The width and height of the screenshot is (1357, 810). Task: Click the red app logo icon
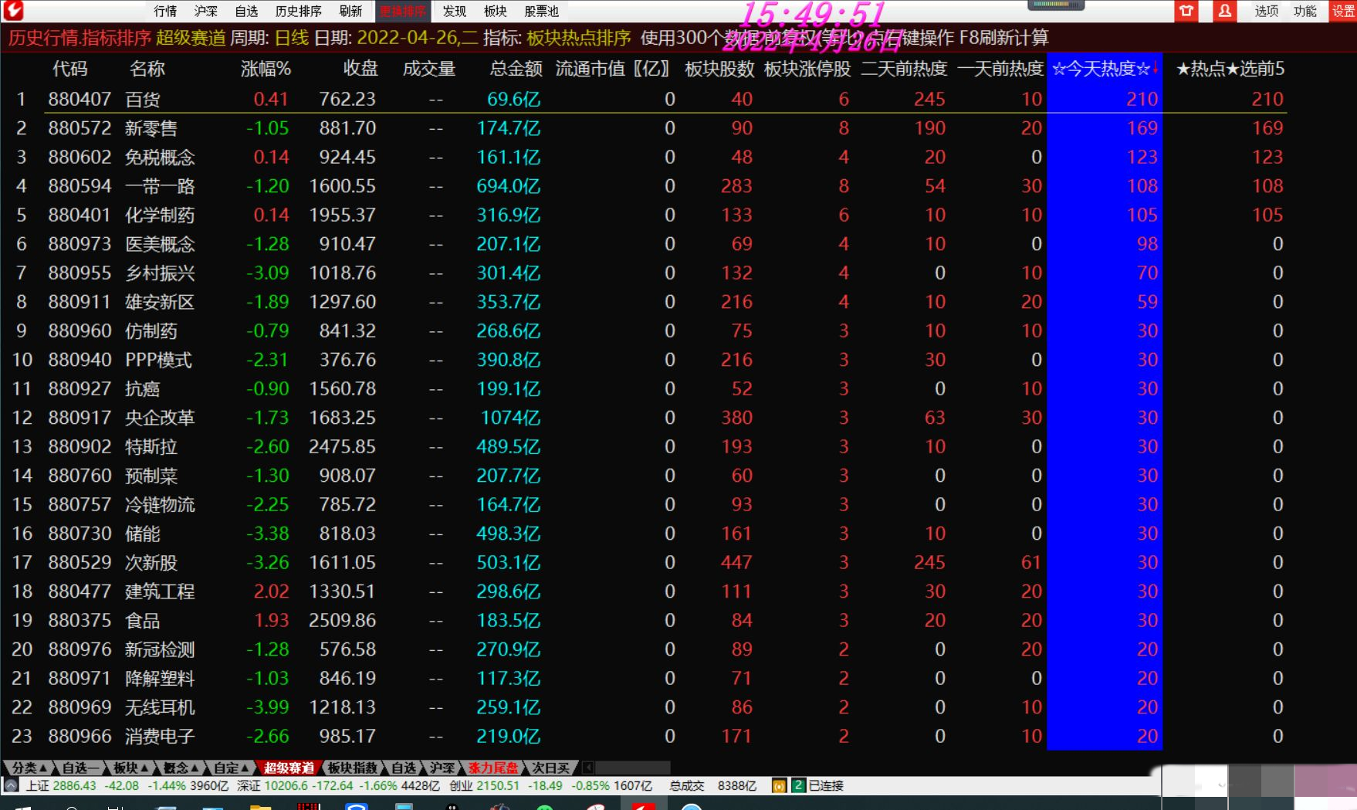(13, 11)
